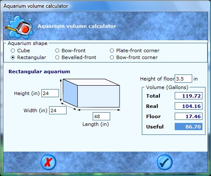Click the blue checkmark confirm button
This screenshot has height=176, width=211.
click(164, 162)
